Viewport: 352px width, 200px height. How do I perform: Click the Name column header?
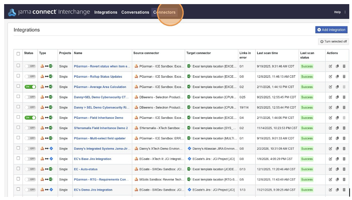coord(78,53)
